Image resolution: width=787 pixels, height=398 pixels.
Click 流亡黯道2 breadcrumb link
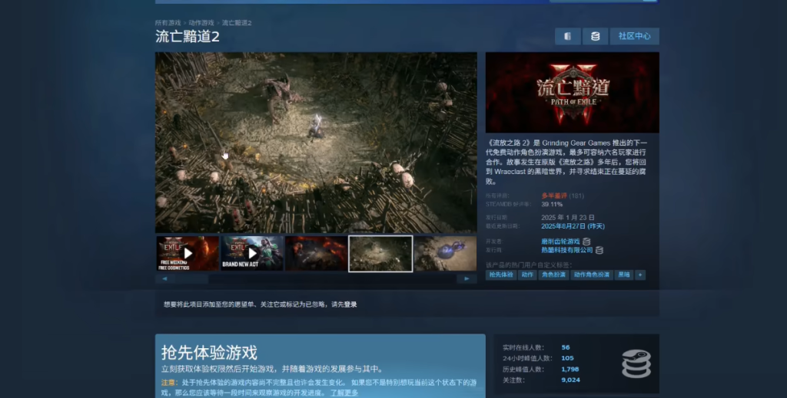237,23
